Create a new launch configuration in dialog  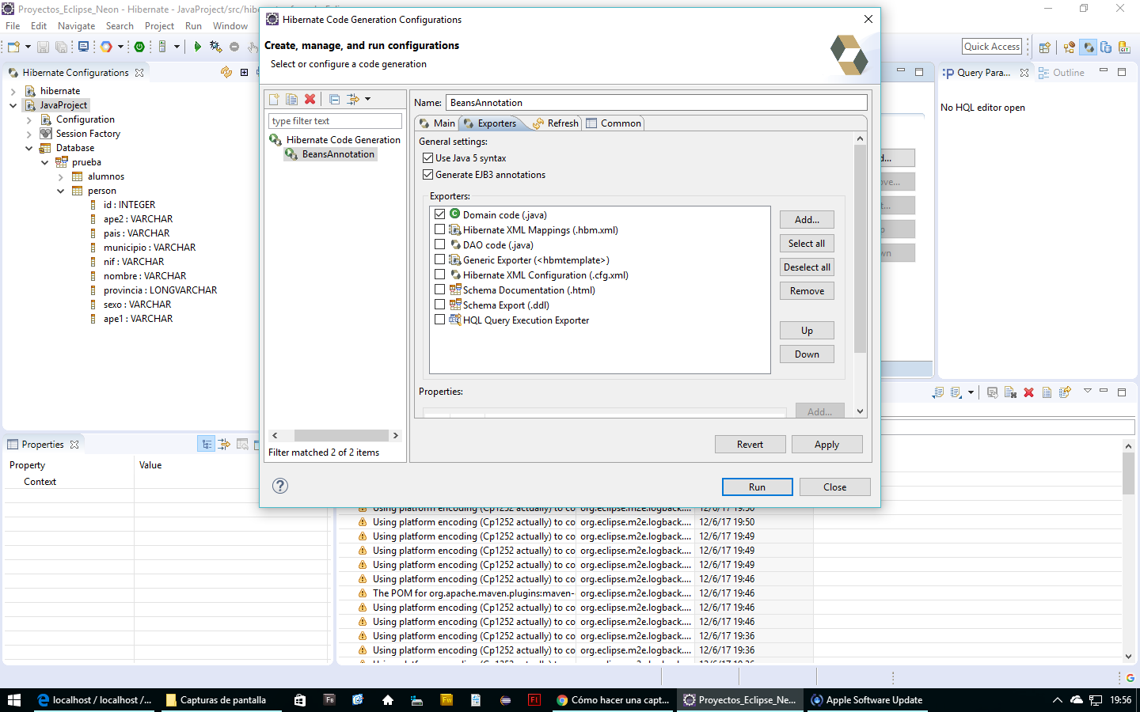tap(274, 99)
